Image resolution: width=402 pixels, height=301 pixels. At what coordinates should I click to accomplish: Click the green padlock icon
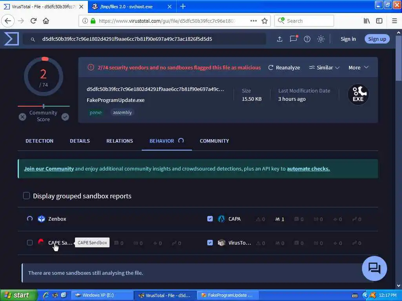[x=93, y=21]
